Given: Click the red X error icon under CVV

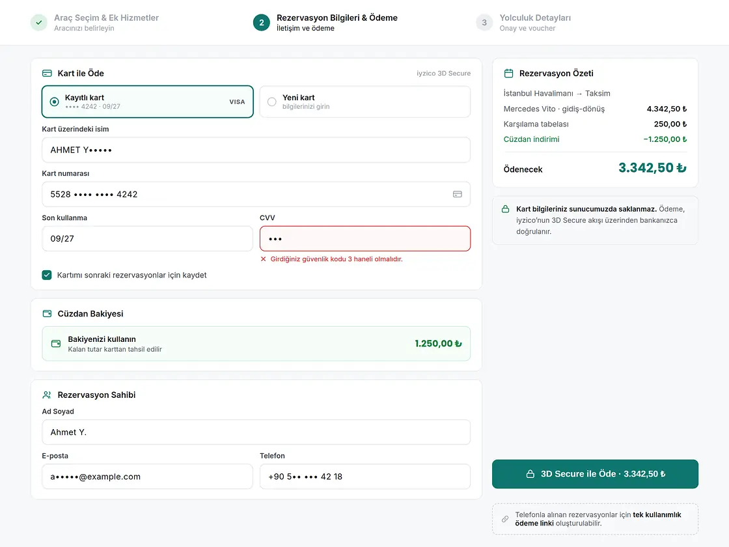Looking at the screenshot, I should tap(263, 259).
